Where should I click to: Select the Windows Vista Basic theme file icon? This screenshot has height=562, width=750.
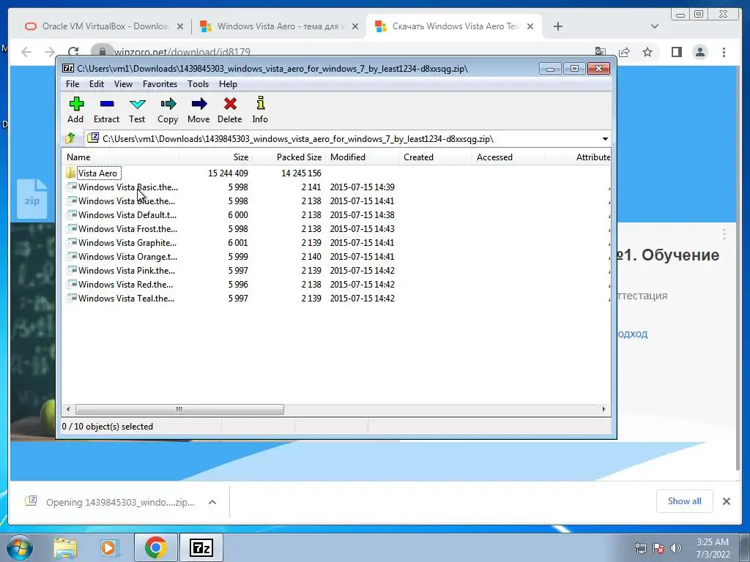pyautogui.click(x=71, y=187)
